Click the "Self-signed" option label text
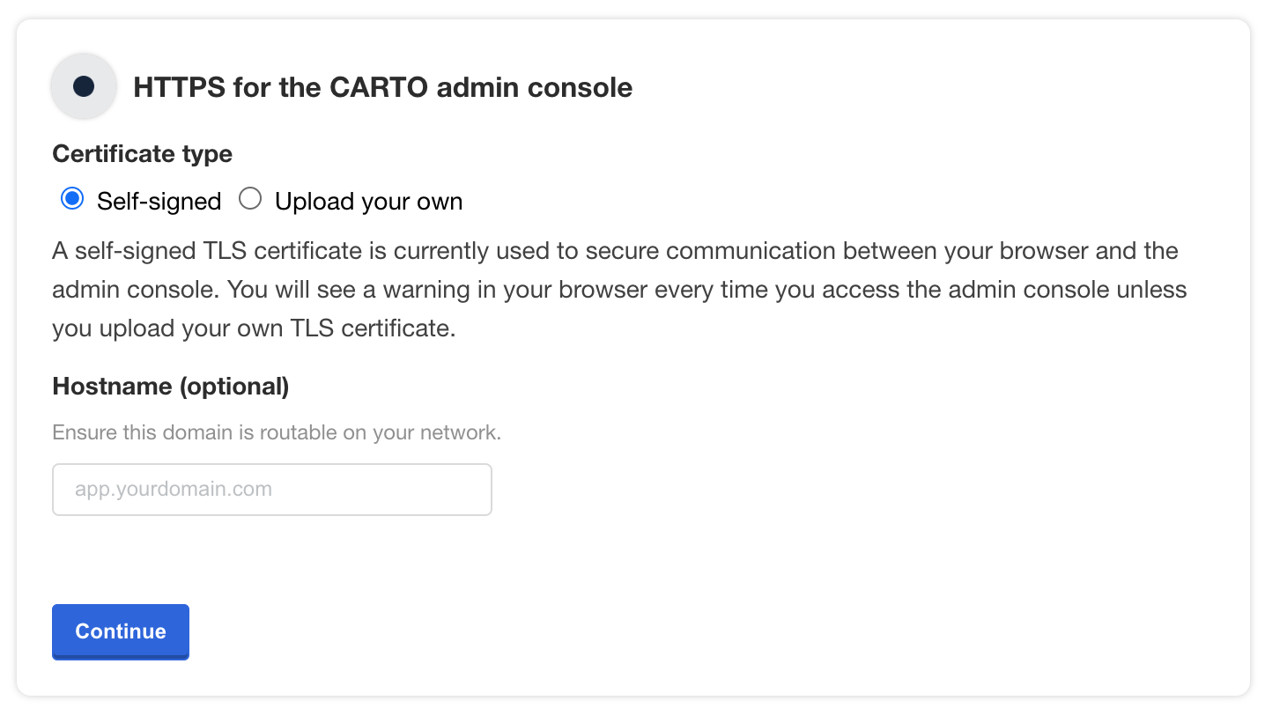 159,202
